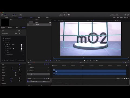Click the play button under the canvas
130x98 pixels.
click(x=73, y=62)
